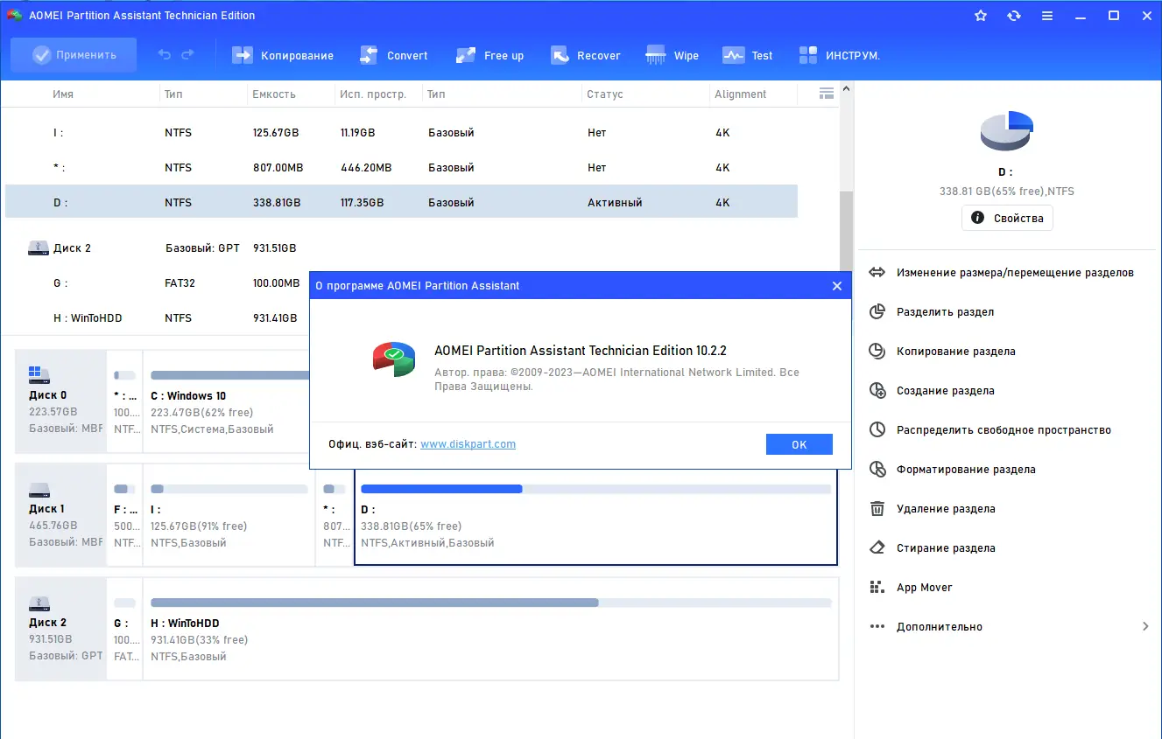The width and height of the screenshot is (1162, 739).
Task: Click the H : WinToHDD usage bar in the disk map
Action: click(490, 603)
